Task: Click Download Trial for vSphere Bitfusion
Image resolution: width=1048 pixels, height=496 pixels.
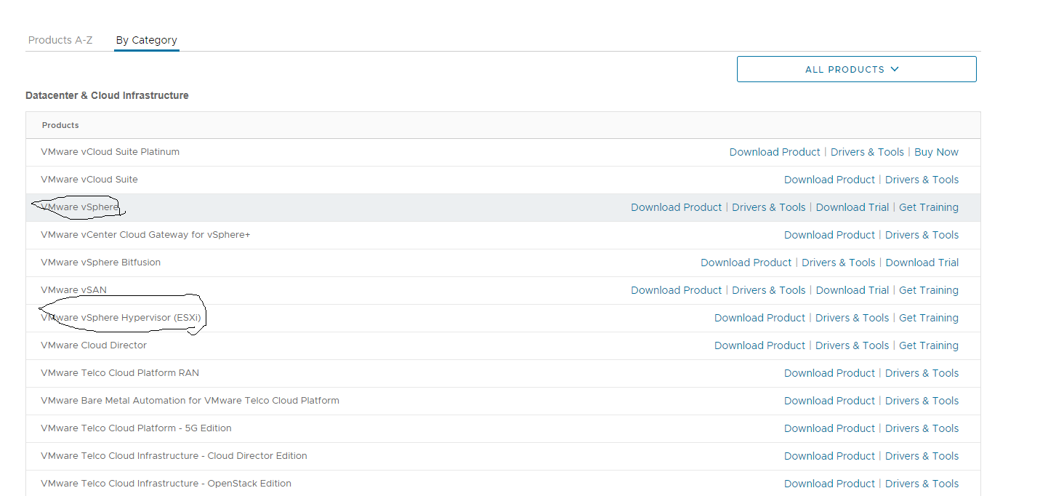Action: 922,263
